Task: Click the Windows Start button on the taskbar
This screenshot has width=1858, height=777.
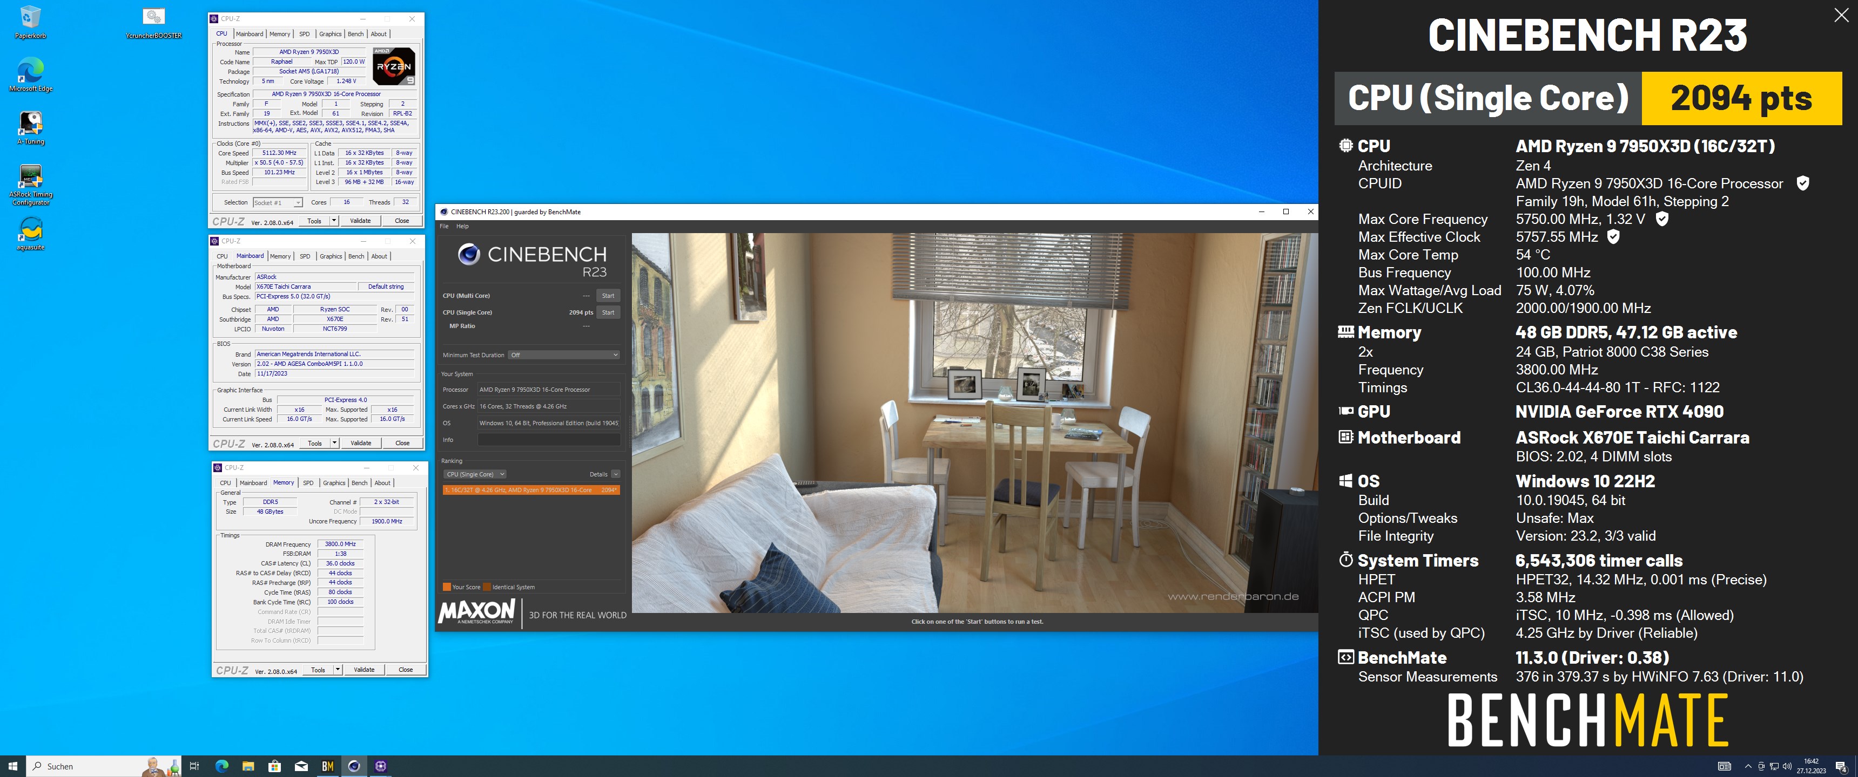Action: [12, 766]
